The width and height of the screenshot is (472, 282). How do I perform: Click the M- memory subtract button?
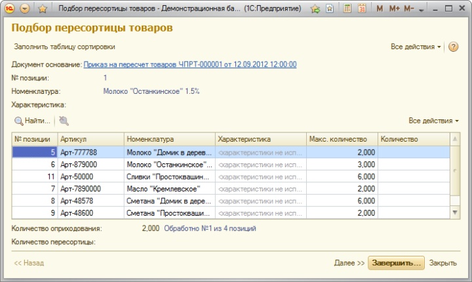[x=409, y=9]
